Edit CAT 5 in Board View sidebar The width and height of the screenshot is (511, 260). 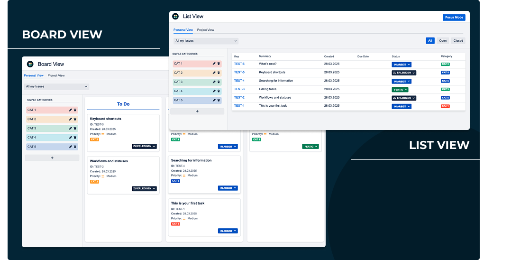tap(70, 147)
